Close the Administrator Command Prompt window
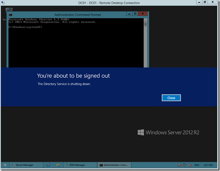The height and width of the screenshot is (171, 220). coord(143,14)
